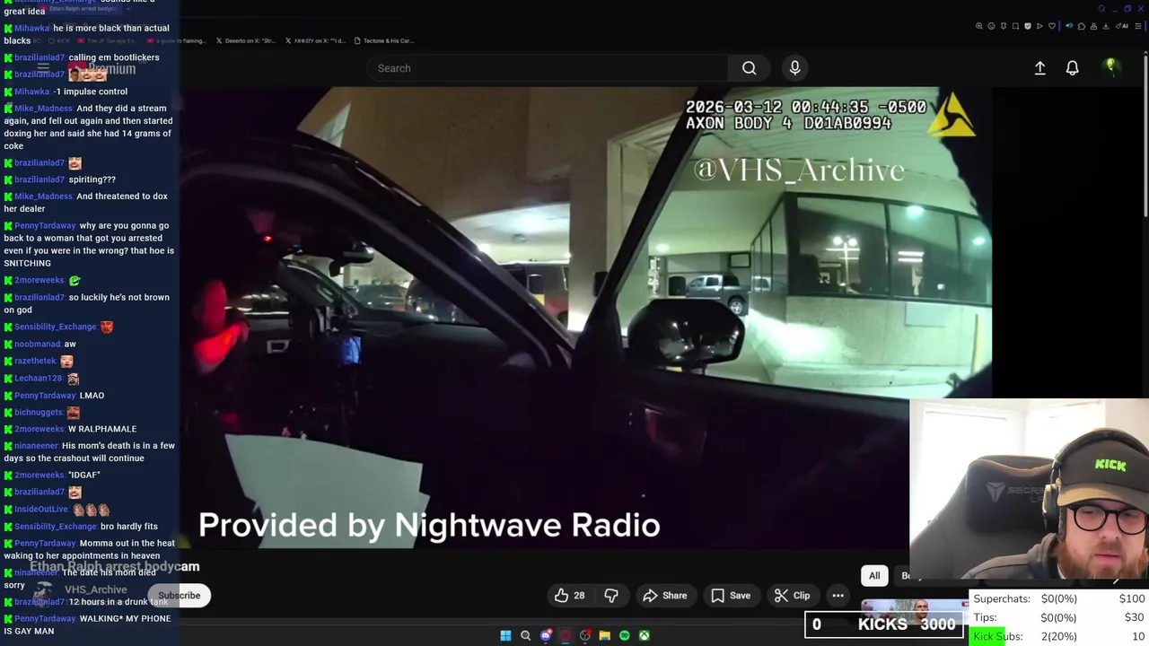Open the upload/create icon
1149x646 pixels.
click(x=1039, y=68)
